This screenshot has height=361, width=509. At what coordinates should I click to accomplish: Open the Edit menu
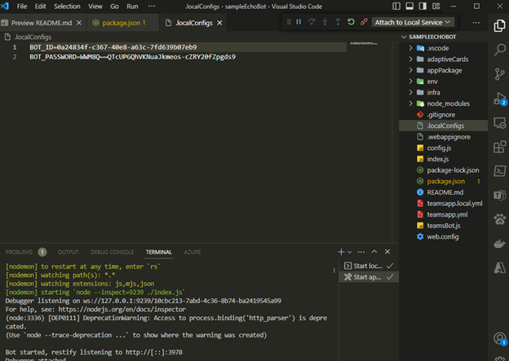pyautogui.click(x=40, y=7)
